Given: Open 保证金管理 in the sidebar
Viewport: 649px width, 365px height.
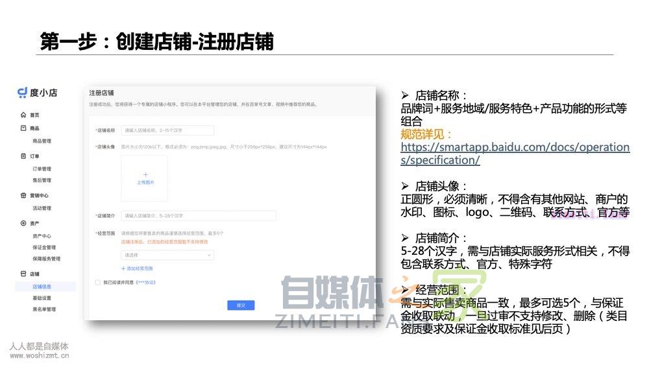Looking at the screenshot, I should click(x=44, y=248).
